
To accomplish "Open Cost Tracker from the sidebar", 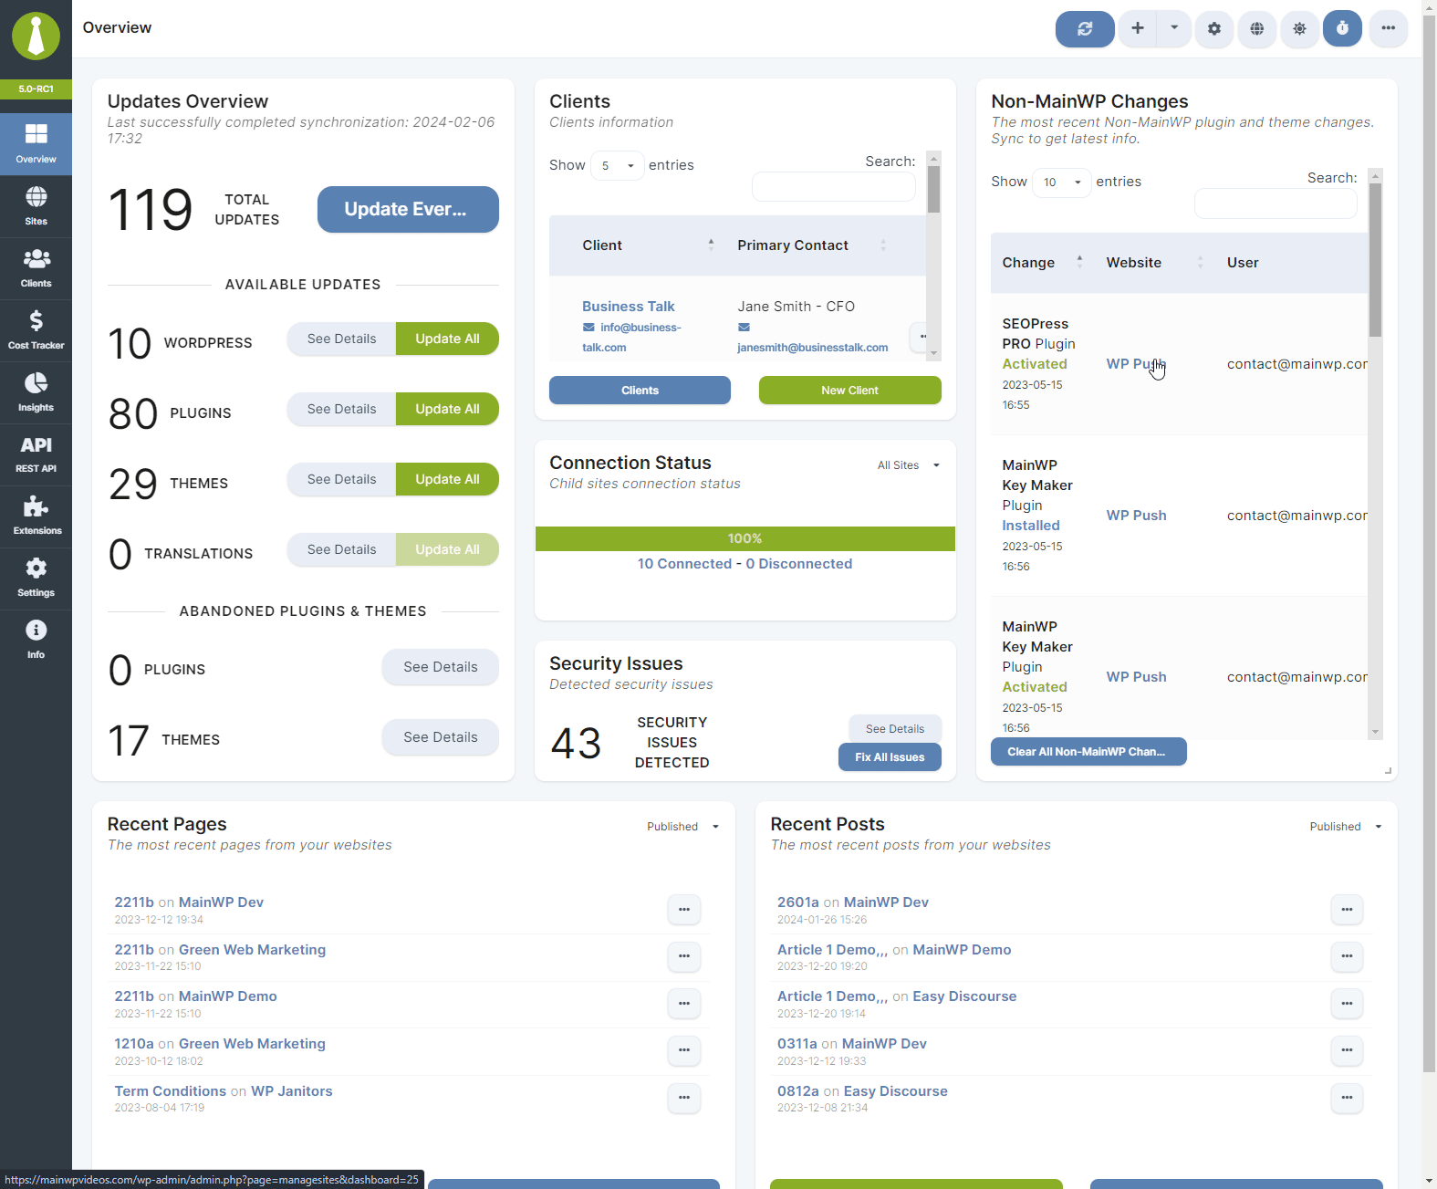I will [x=36, y=330].
